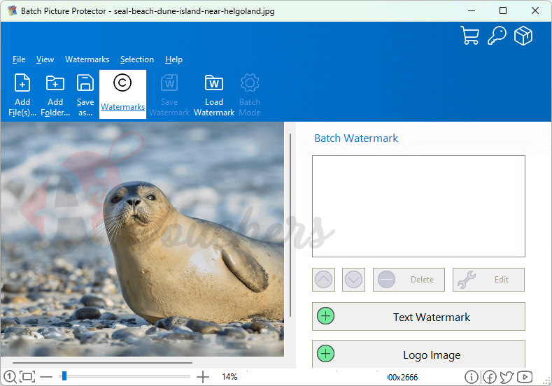Image resolution: width=552 pixels, height=386 pixels.
Task: Click the Add Folder toolbar icon
Action: [55, 94]
